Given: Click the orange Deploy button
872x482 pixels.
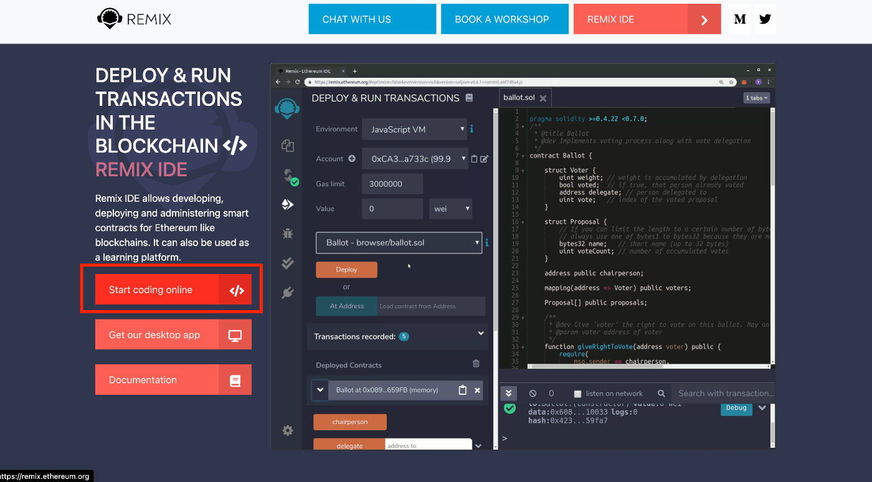Looking at the screenshot, I should point(346,270).
